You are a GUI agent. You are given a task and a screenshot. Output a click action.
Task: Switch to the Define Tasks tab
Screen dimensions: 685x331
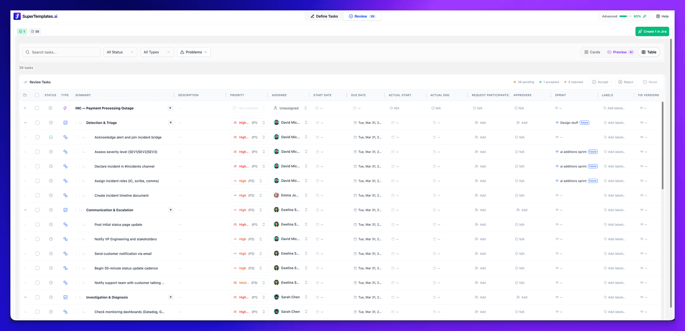point(324,16)
